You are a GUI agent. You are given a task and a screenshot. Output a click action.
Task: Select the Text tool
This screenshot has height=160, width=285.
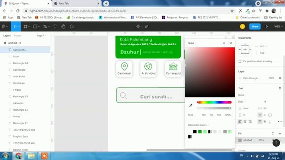tap(55, 27)
